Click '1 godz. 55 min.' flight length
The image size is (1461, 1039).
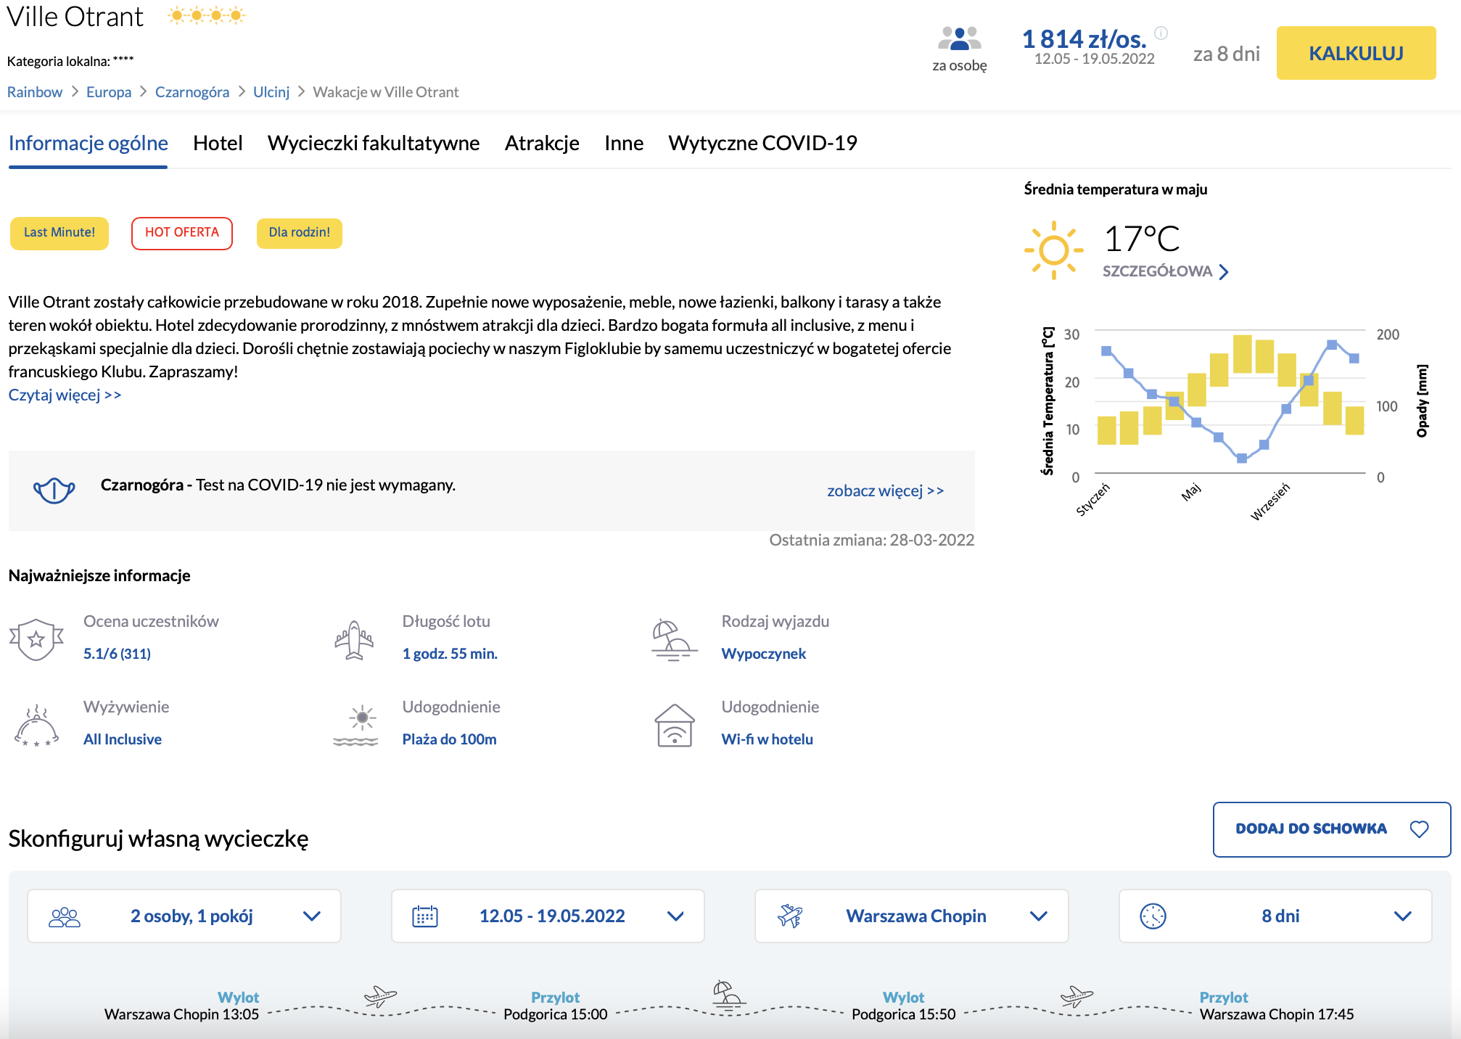click(450, 654)
